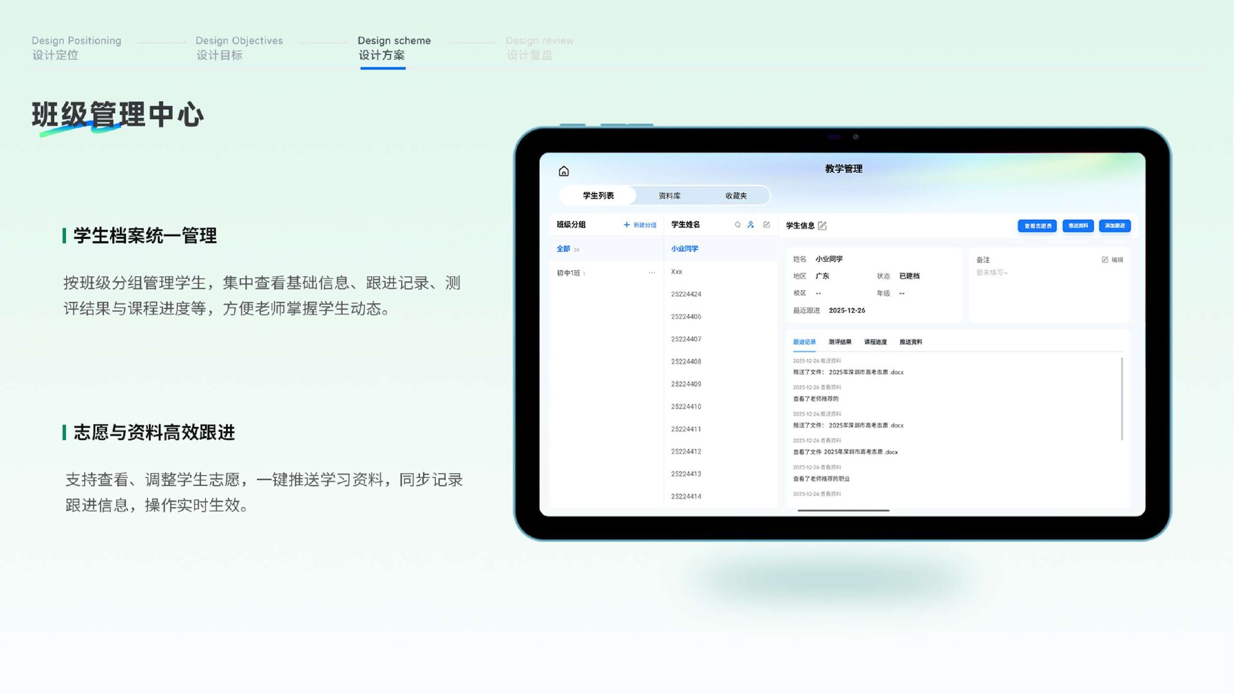Click the Design scheme 设计方案 step
Viewport: 1235px width, 694px height.
coord(394,48)
